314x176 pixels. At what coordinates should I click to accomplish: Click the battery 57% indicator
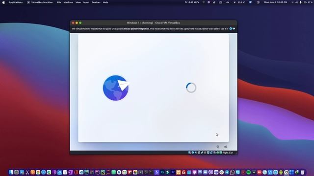pyautogui.click(x=308, y=2)
